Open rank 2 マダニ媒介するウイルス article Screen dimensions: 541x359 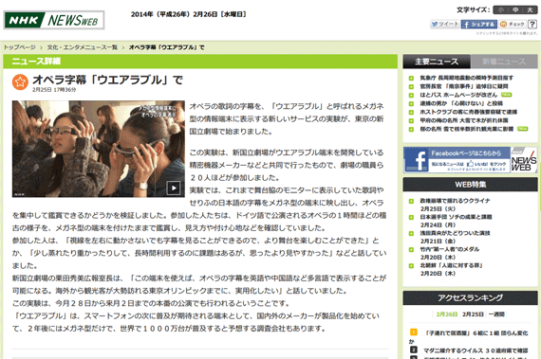[476, 350]
